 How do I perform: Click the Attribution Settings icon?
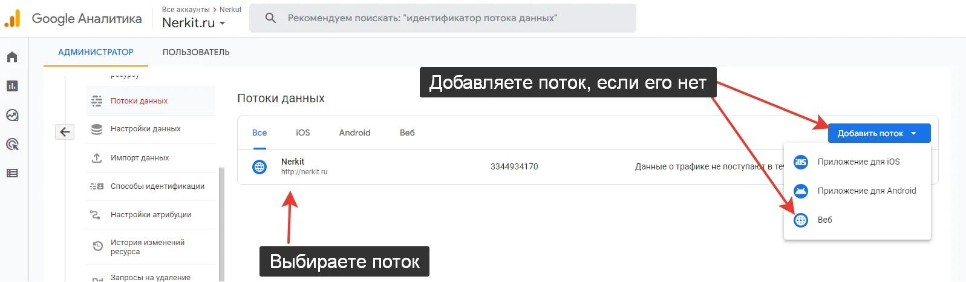(x=95, y=215)
